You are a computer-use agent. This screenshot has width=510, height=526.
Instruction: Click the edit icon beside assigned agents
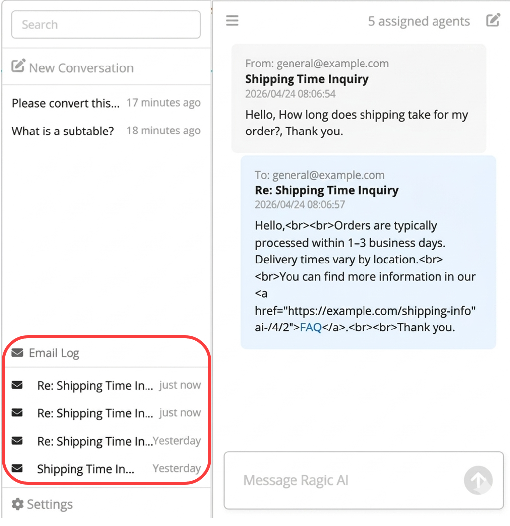pyautogui.click(x=493, y=21)
